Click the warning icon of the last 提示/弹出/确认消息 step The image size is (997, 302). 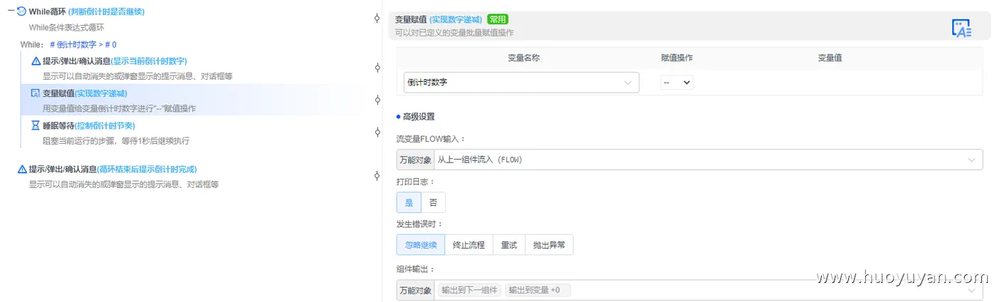click(22, 170)
